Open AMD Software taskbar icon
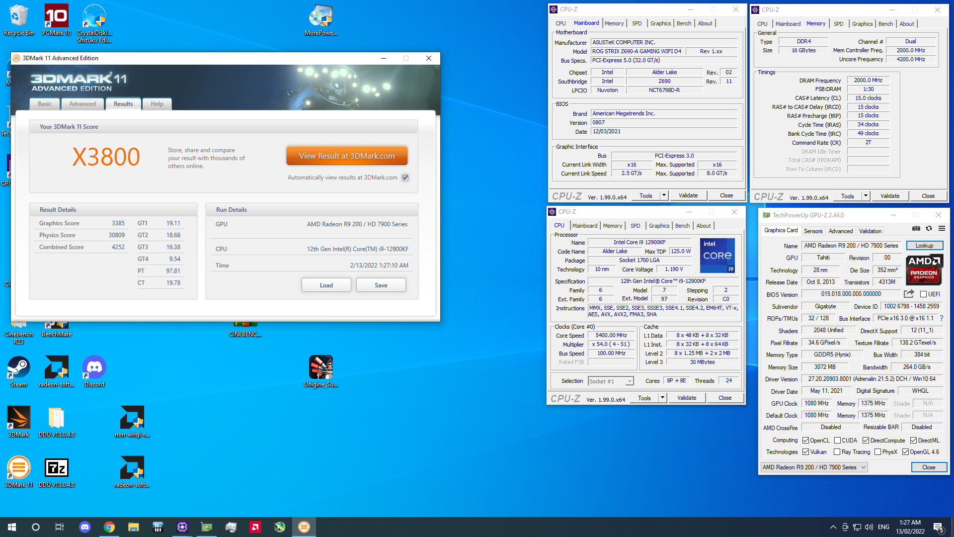The width and height of the screenshot is (954, 537). [x=255, y=527]
